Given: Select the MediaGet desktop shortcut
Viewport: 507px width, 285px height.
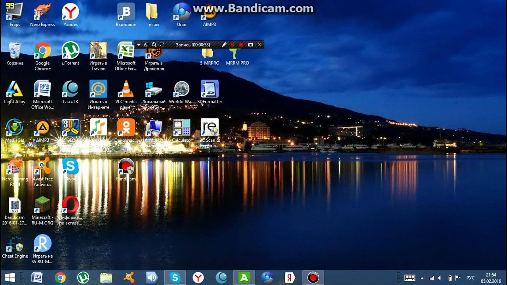Looking at the screenshot, I should click(x=15, y=131).
